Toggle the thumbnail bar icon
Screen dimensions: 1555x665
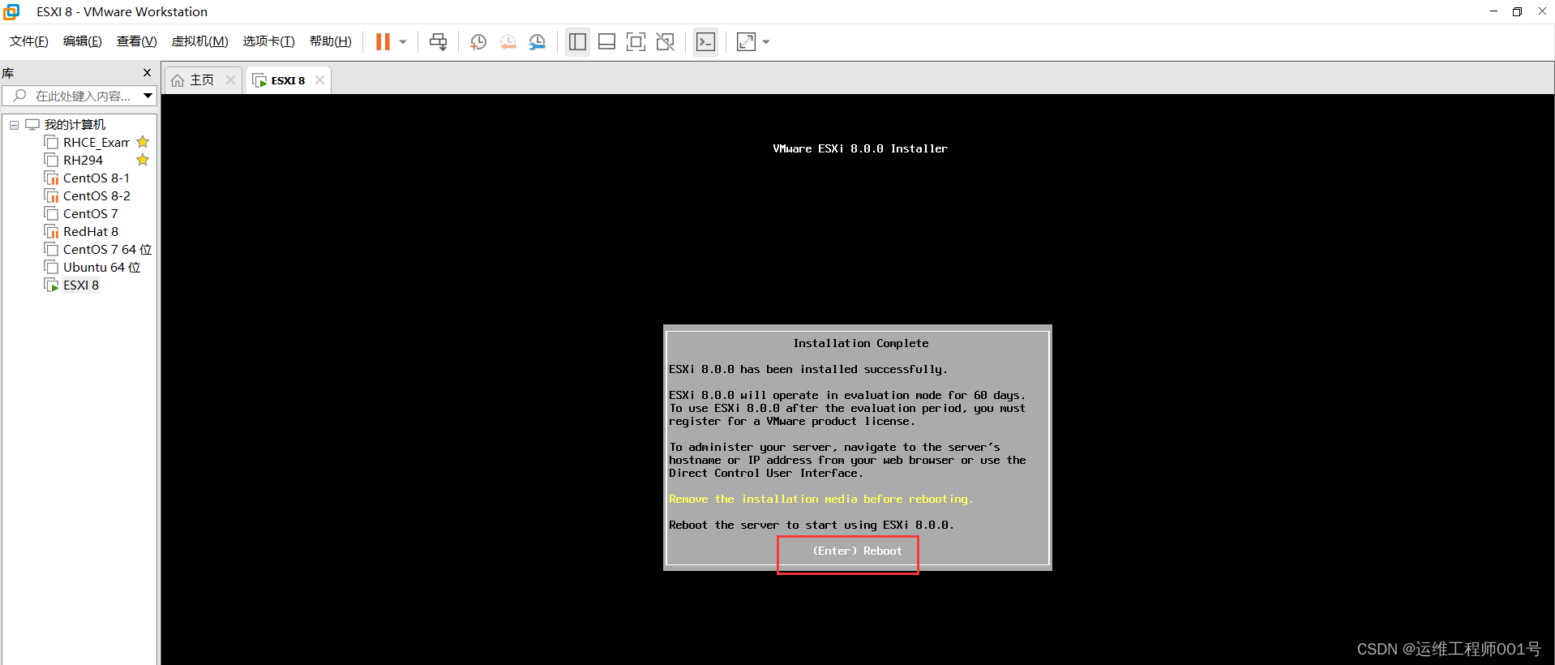pyautogui.click(x=606, y=42)
